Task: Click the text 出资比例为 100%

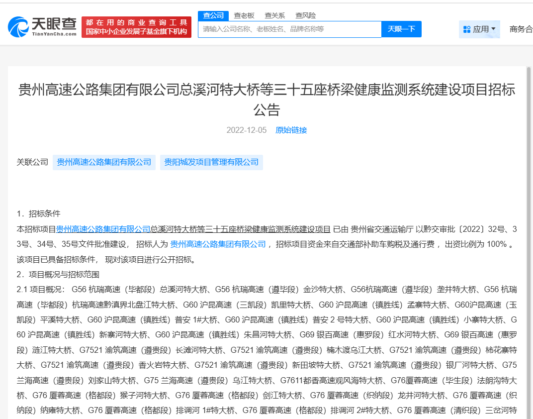Action: click(476, 244)
